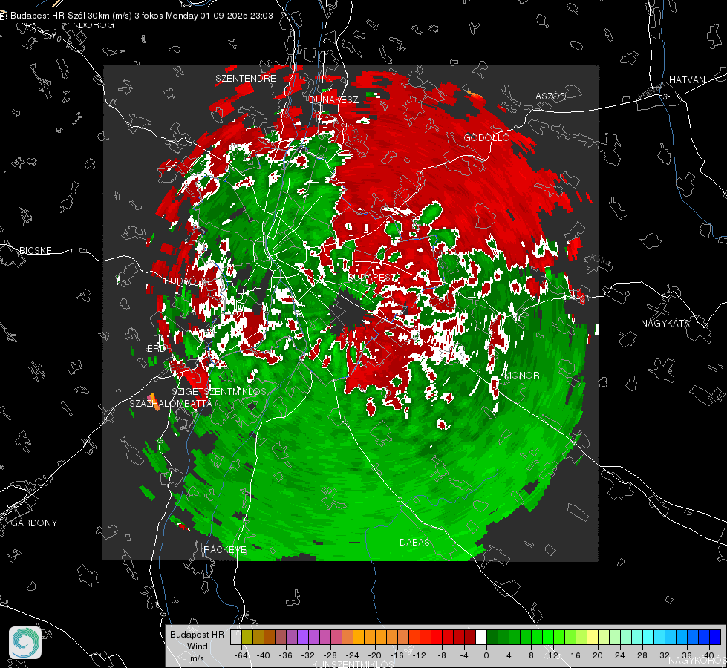Click the 28 value on the legend scale
The image size is (727, 668).
tap(642, 655)
